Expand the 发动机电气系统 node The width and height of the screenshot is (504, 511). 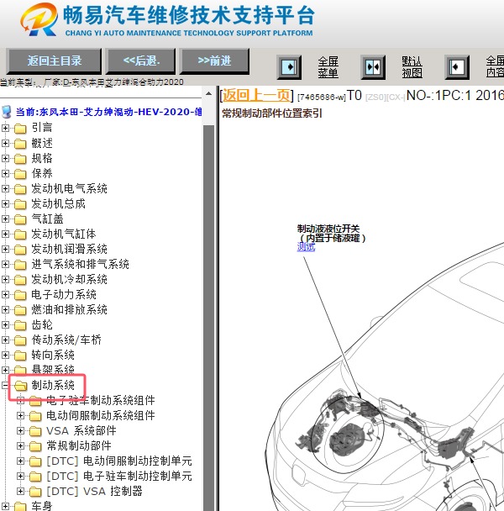click(7, 188)
